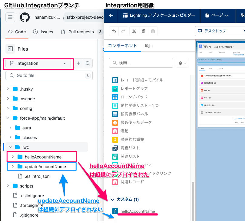Screen dimensions: 245x223
Task: Select the 項目 tab
Action: (x=149, y=46)
